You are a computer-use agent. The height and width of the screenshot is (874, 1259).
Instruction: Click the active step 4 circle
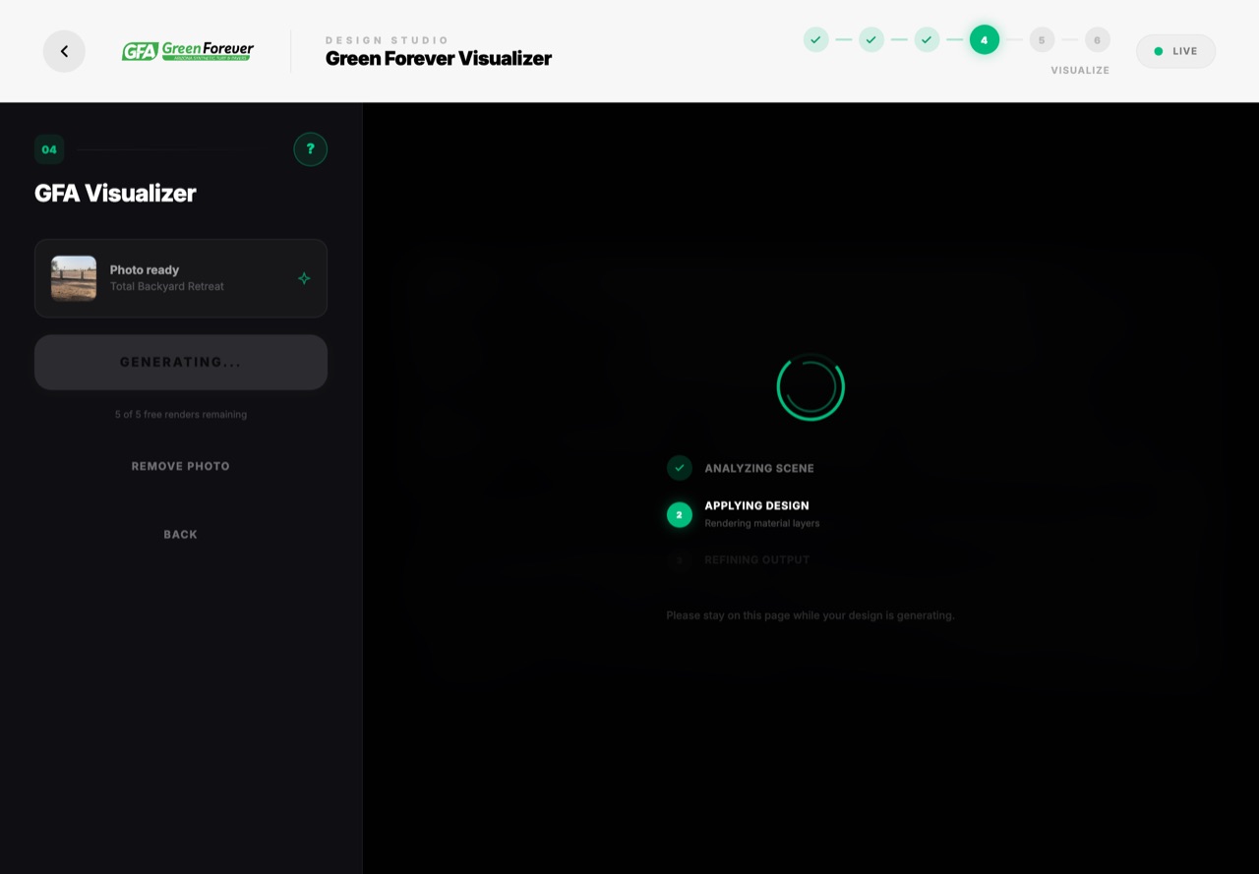point(984,39)
